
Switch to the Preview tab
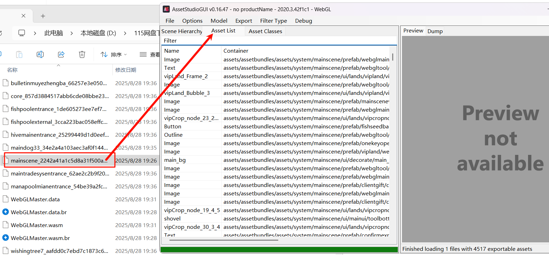tap(413, 31)
